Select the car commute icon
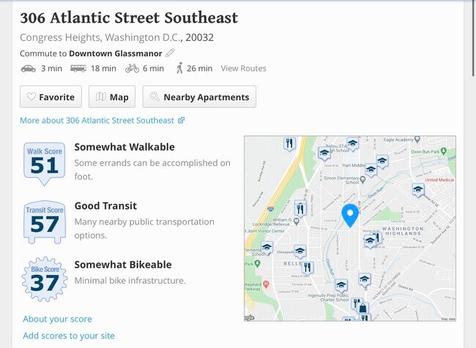Image resolution: width=476 pixels, height=348 pixels. [x=29, y=69]
